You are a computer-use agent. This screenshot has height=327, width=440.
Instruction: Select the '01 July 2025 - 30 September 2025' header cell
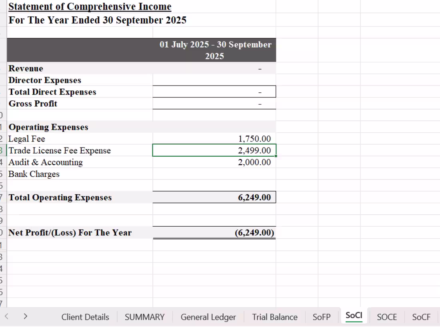[214, 50]
